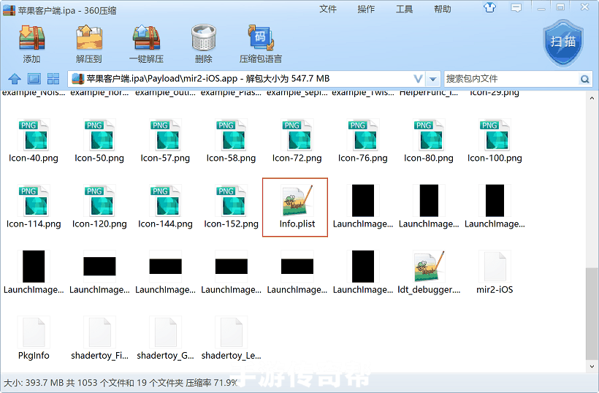
Task: Click the 搜索包内文件 search field
Action: [511, 79]
